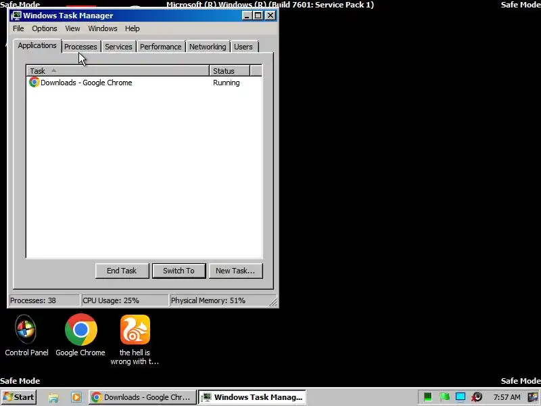Image resolution: width=541 pixels, height=406 pixels.
Task: Open the Windows menu
Action: 103,28
